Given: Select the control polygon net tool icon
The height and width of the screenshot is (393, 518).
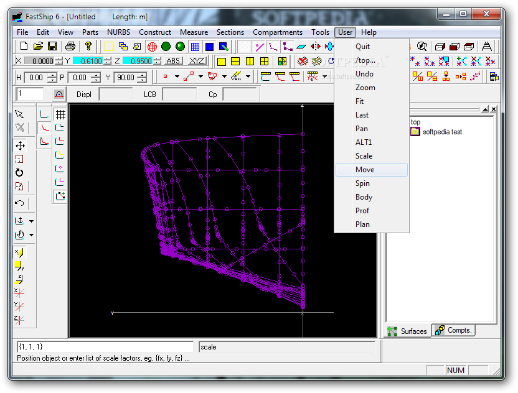Looking at the screenshot, I should [212, 76].
